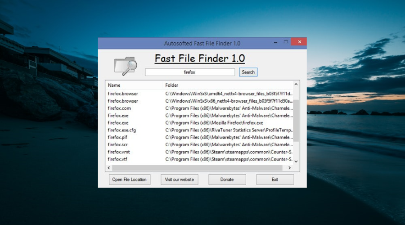This screenshot has width=405, height=225.
Task: Select the firefox.vtf row
Action: (x=199, y=159)
